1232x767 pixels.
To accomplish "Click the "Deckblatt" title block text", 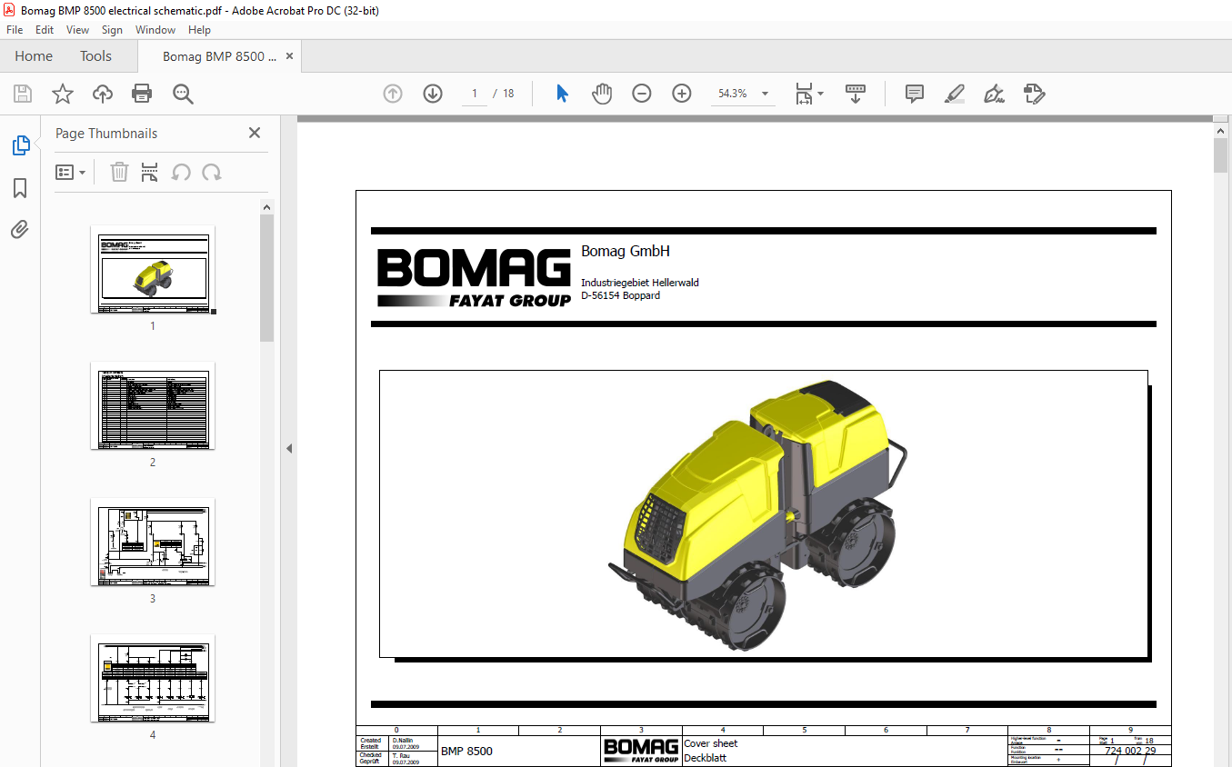I will (706, 758).
